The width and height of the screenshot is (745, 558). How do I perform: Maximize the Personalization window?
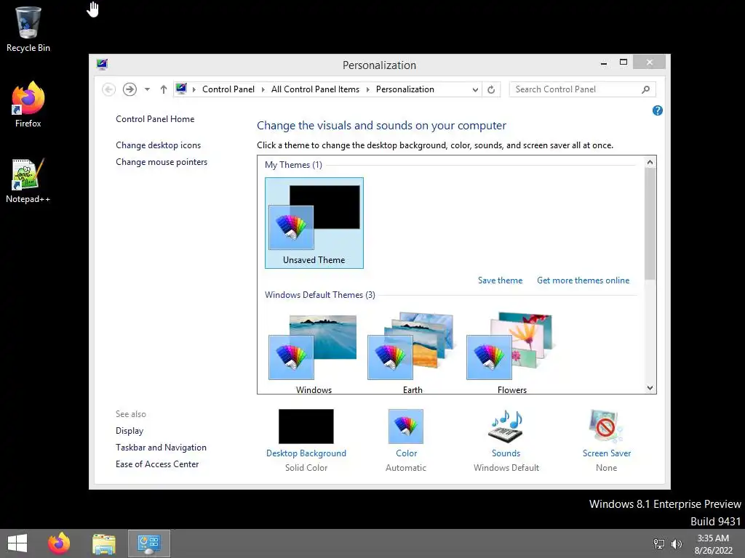pyautogui.click(x=624, y=62)
